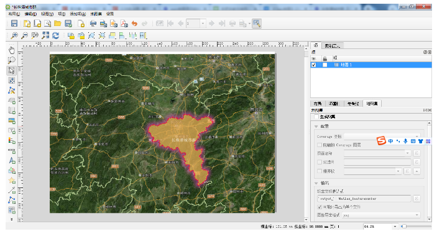Click the Refresh View icon
The image size is (442, 234).
[55, 35]
